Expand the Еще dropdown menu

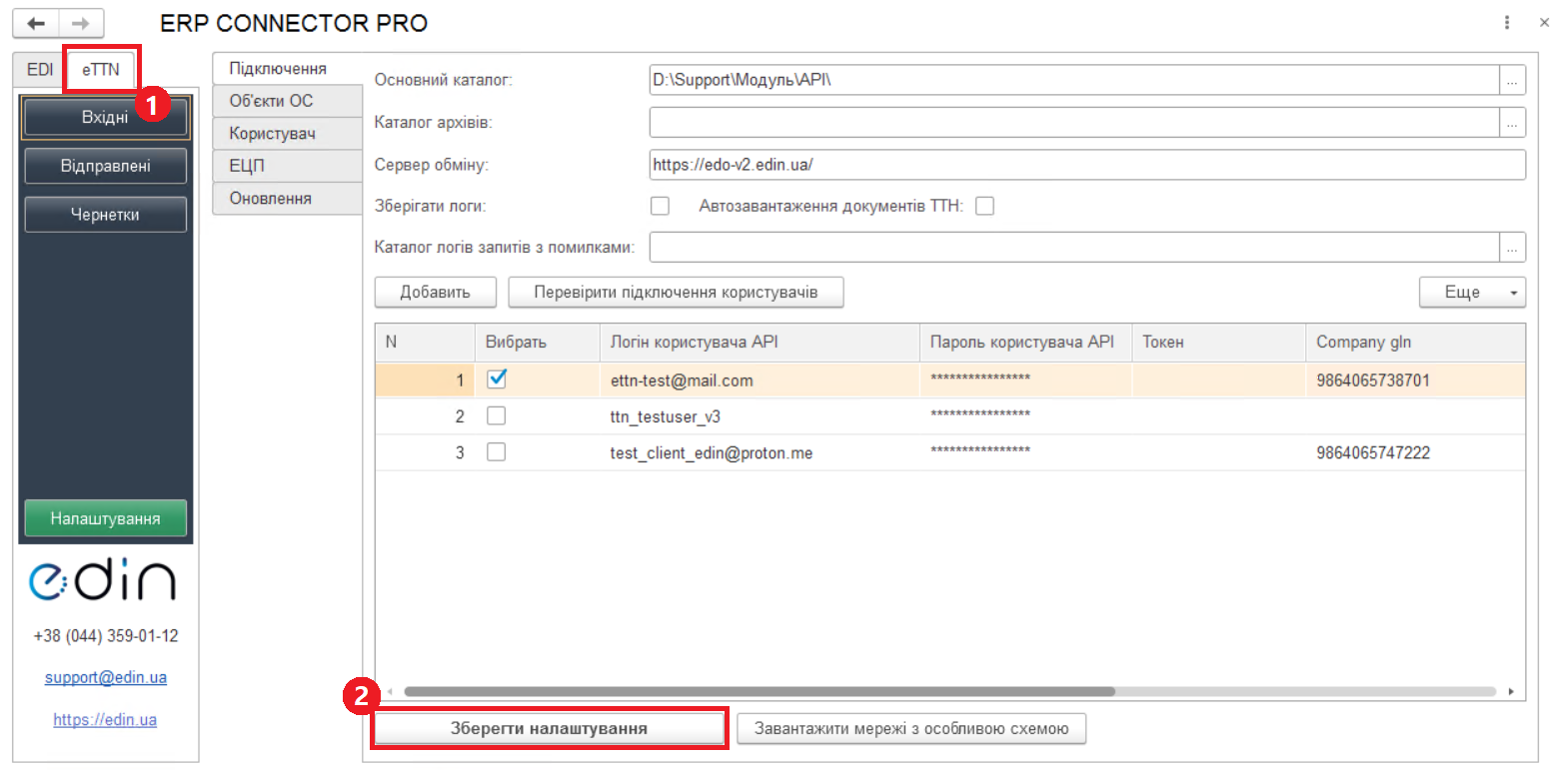[x=1471, y=293]
